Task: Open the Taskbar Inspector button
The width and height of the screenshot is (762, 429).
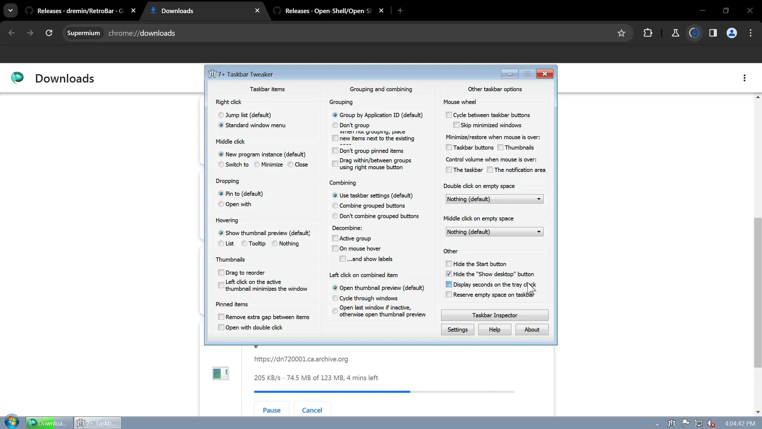Action: pos(494,315)
